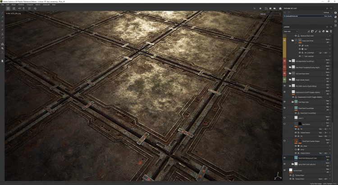Click the round icon beside the video camera
The width and height of the screenshot is (338, 185).
(x=270, y=9)
